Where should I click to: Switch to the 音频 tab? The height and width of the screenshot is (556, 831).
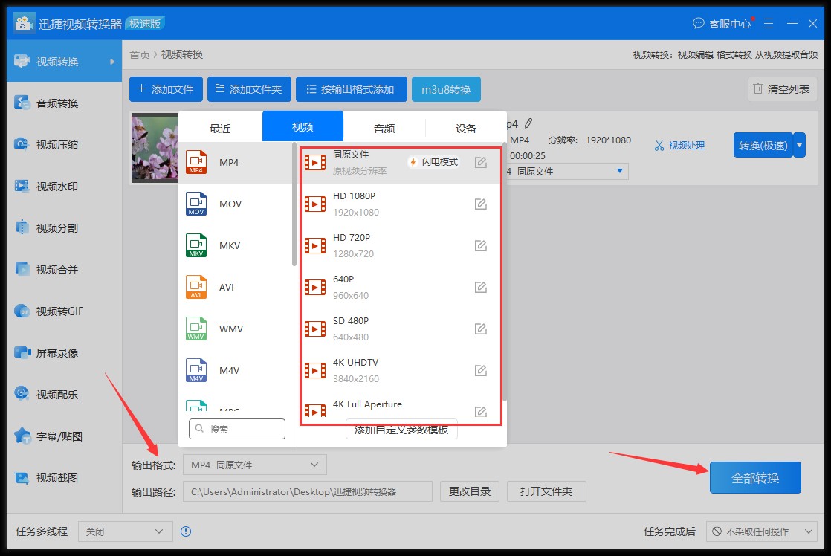click(x=384, y=128)
